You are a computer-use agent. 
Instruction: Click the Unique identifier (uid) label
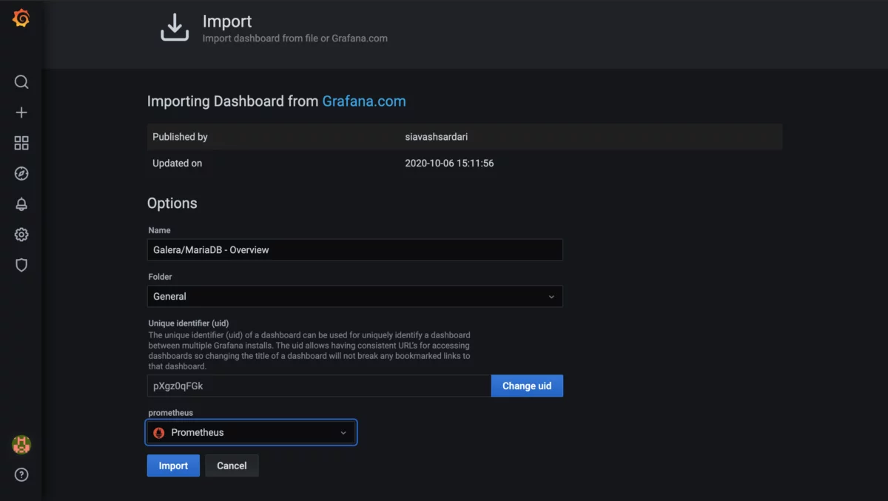point(189,323)
